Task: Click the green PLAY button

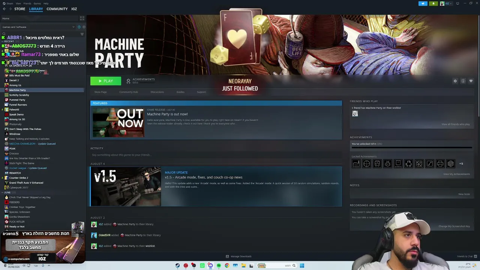Action: (106, 81)
